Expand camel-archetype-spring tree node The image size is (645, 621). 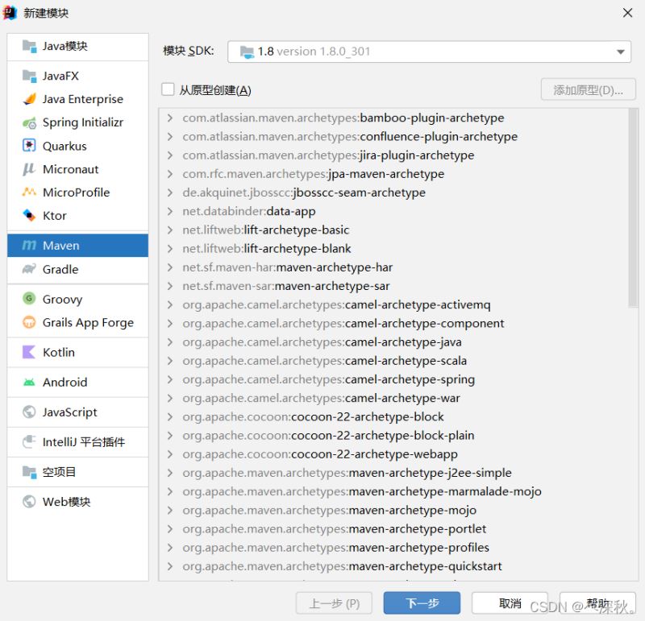(x=170, y=379)
